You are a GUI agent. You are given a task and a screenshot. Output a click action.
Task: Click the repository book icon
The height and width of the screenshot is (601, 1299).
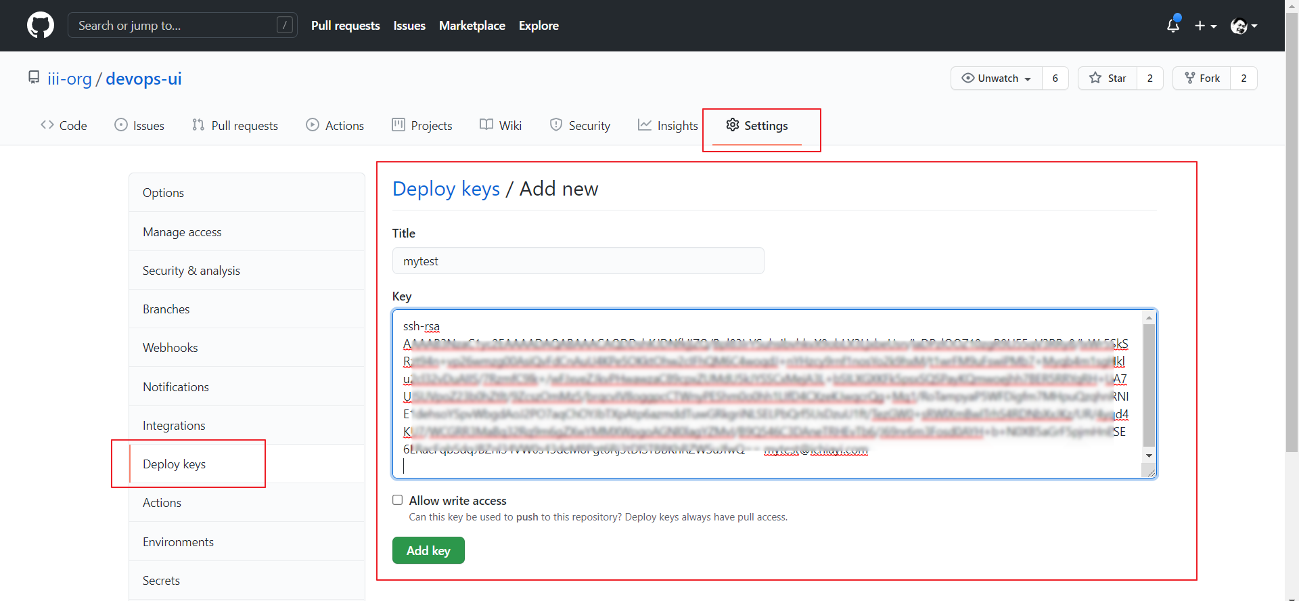click(33, 77)
